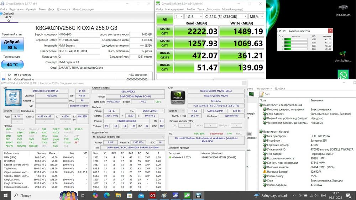This screenshot has width=356, height=200.
Task: Click the Core 3 frequency bar
Action: (x=296, y=49)
